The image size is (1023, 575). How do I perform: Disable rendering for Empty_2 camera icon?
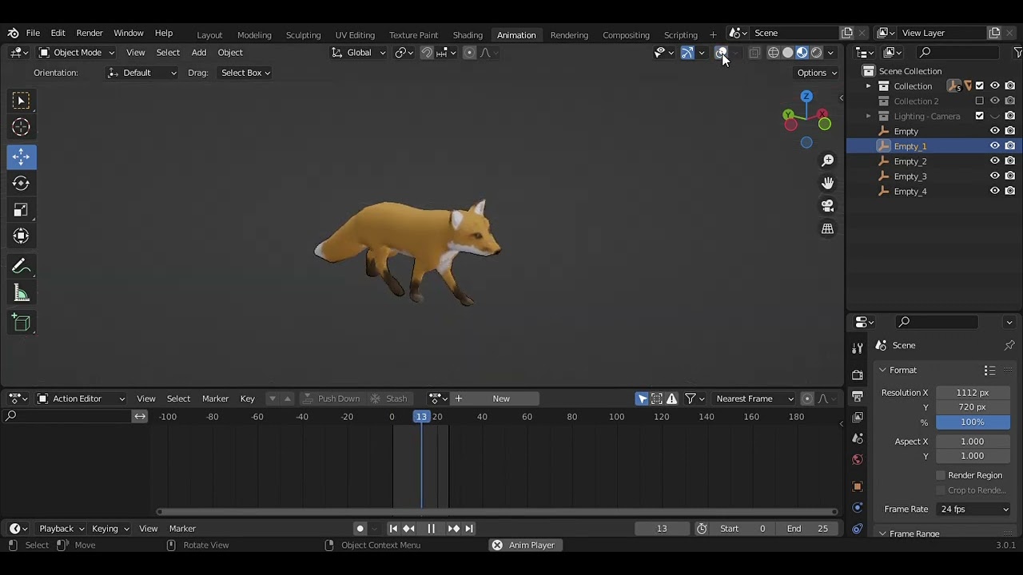pyautogui.click(x=1010, y=161)
